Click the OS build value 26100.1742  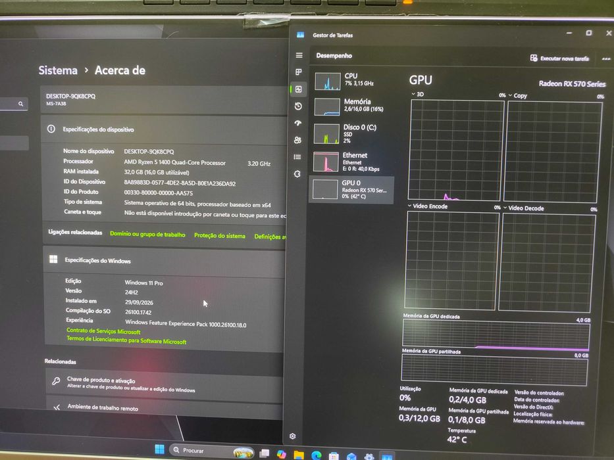coord(138,312)
